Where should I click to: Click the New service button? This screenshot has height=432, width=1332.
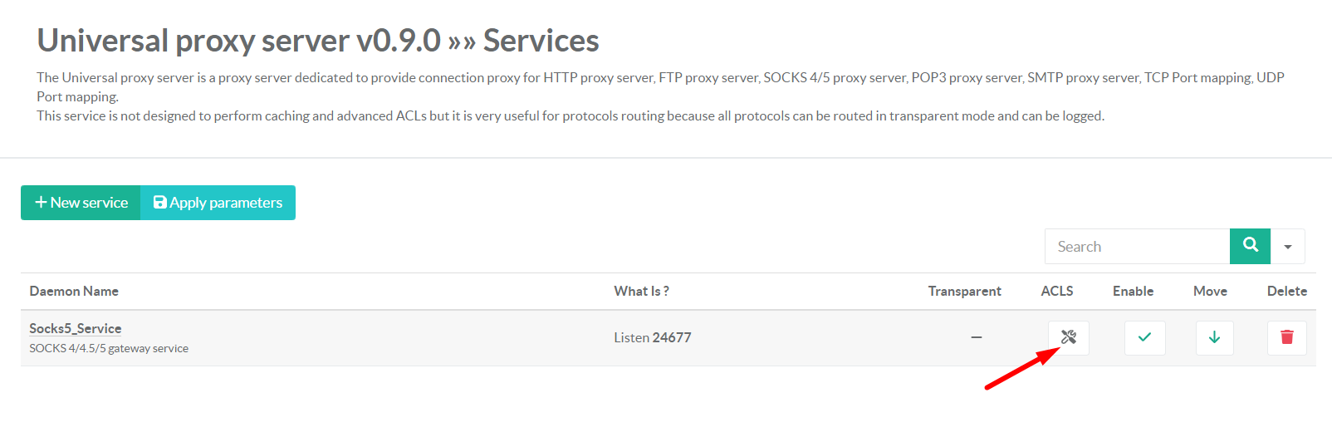pos(81,203)
